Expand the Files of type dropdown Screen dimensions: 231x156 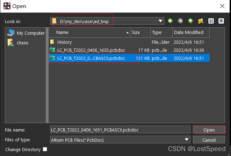click(187, 140)
